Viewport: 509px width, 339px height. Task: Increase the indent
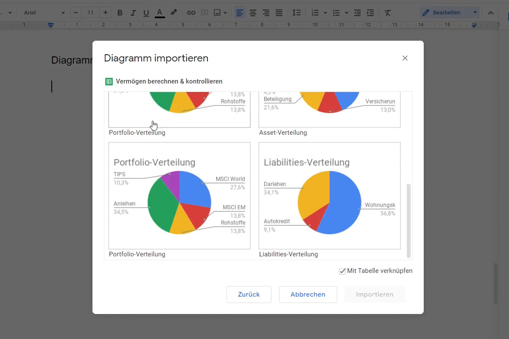tap(370, 13)
